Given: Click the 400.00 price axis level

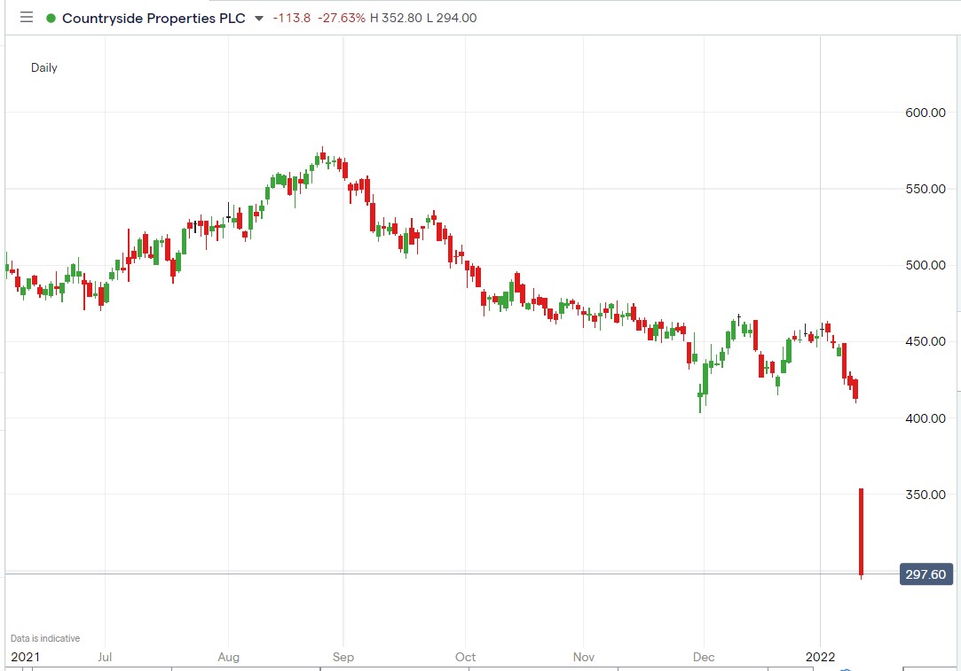Looking at the screenshot, I should [925, 417].
